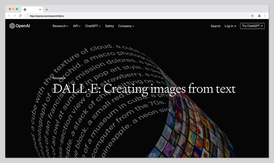Expand the Research dropdown in the navigation
Image resolution: width=274 pixels, height=163 pixels.
tap(60, 26)
